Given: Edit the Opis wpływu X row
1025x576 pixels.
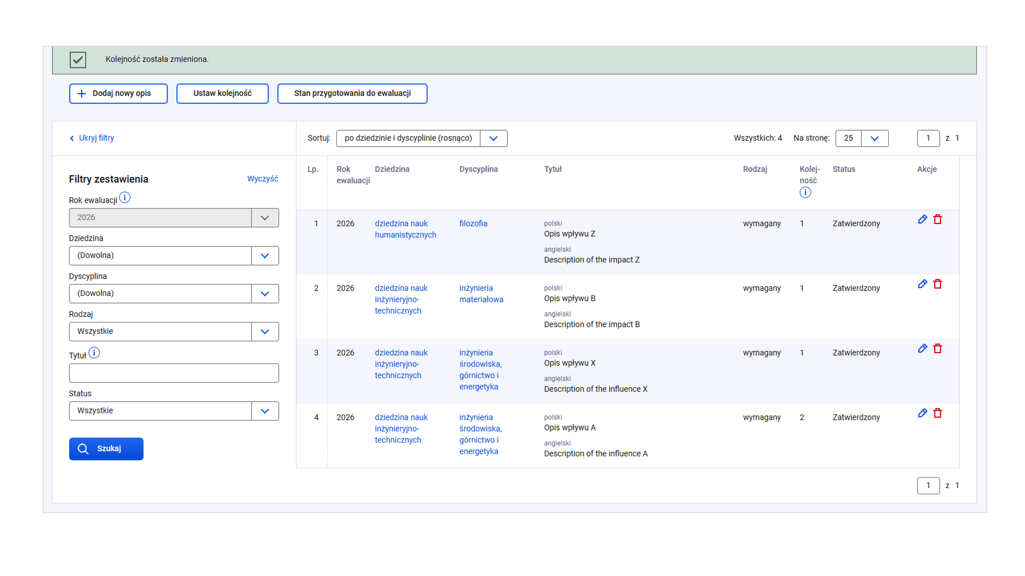Looking at the screenshot, I should 922,348.
